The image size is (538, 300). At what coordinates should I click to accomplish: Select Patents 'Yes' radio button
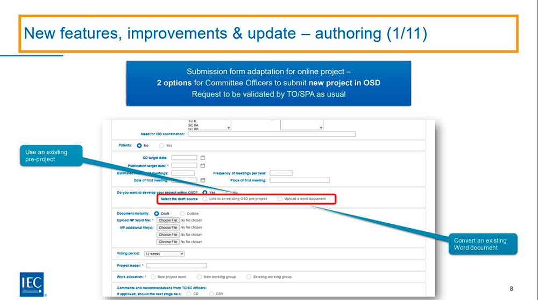coord(161,145)
